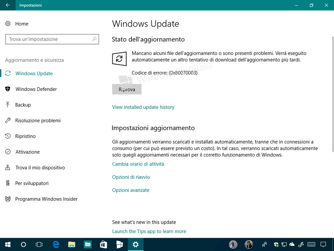Open Opzioni di riavvio link

131,177
